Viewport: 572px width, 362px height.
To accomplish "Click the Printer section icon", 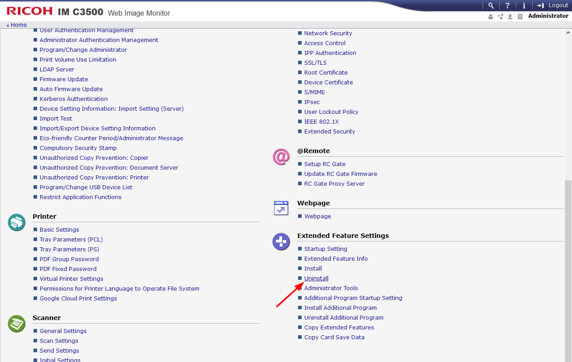I will (x=17, y=222).
